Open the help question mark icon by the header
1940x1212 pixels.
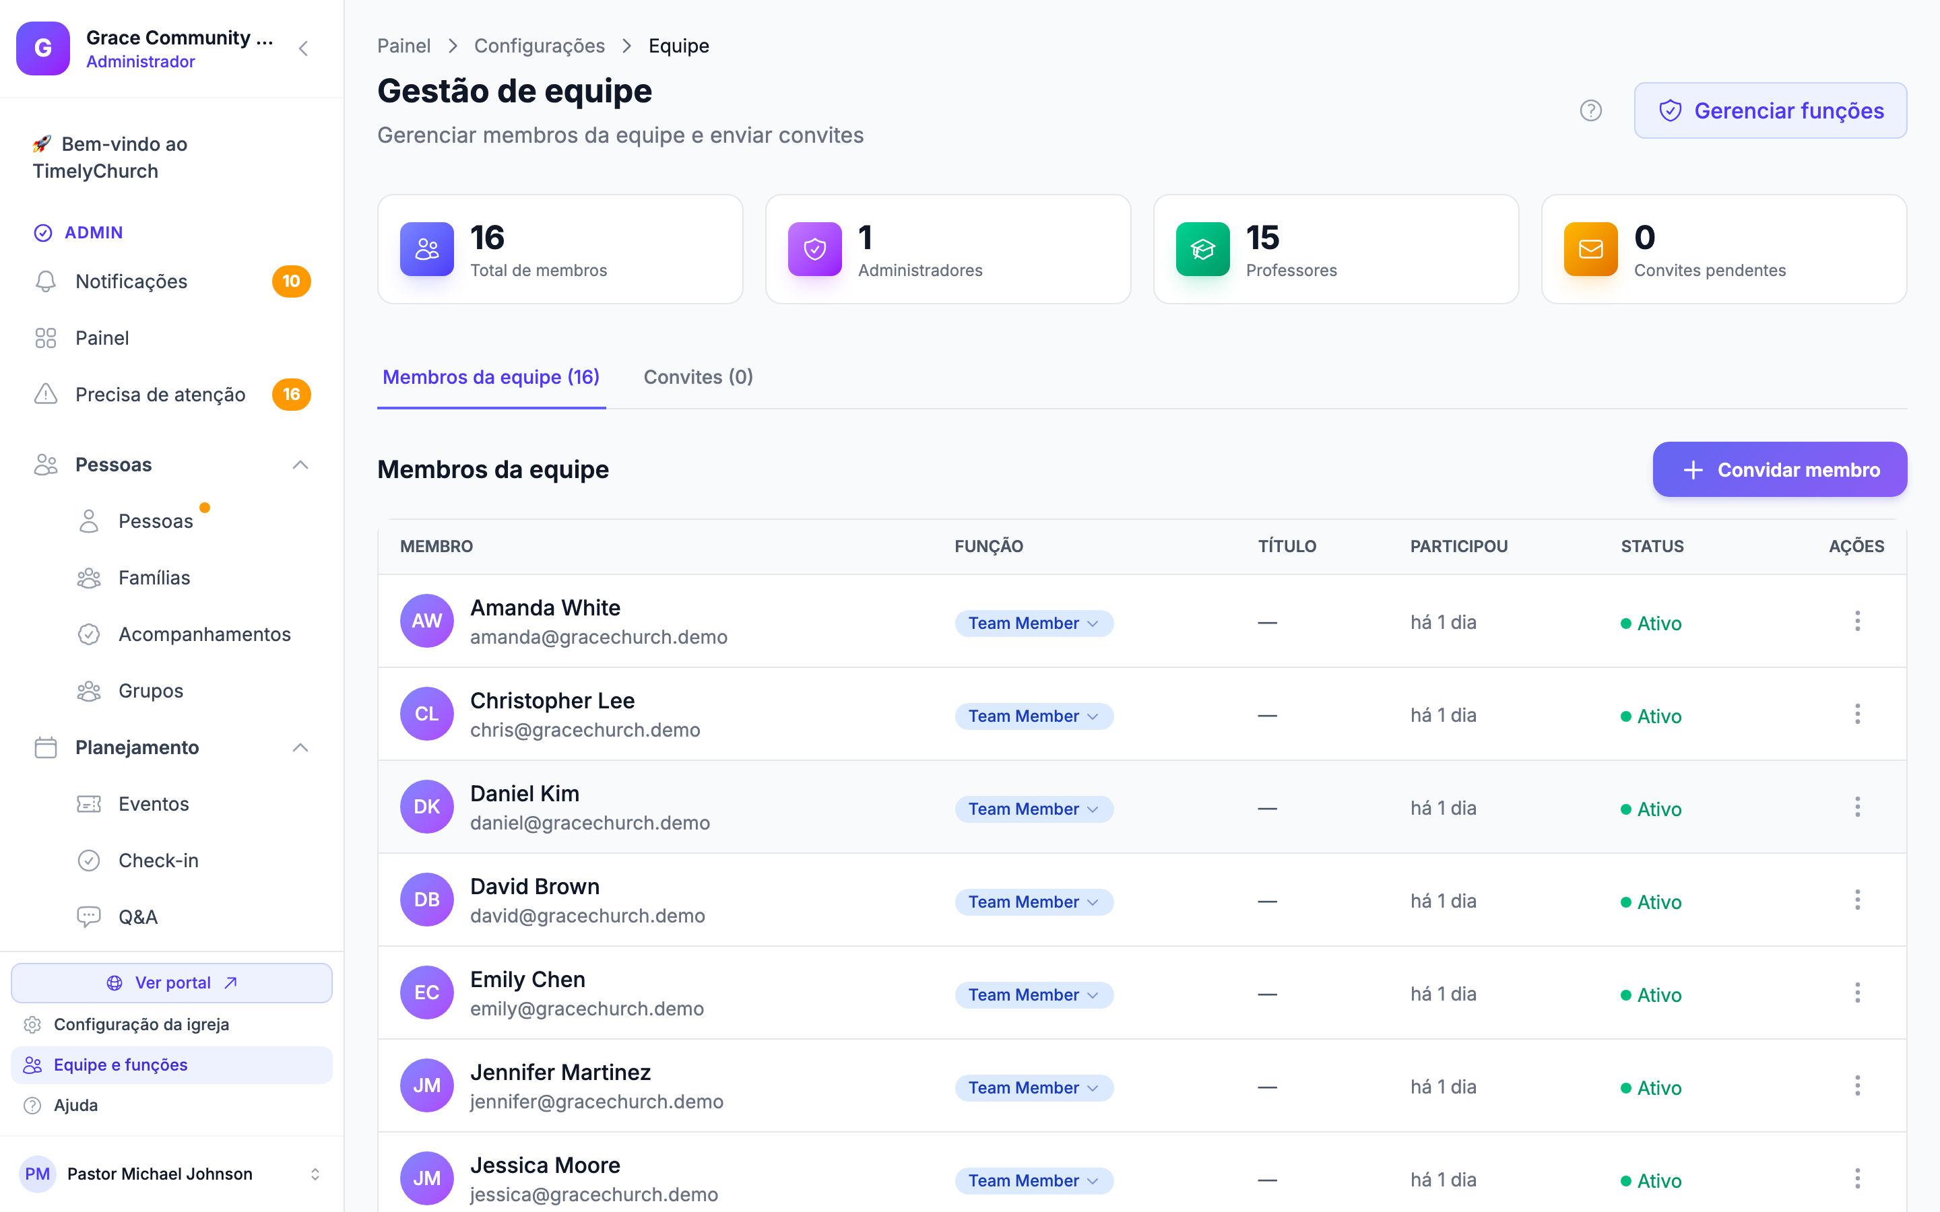coord(1590,110)
